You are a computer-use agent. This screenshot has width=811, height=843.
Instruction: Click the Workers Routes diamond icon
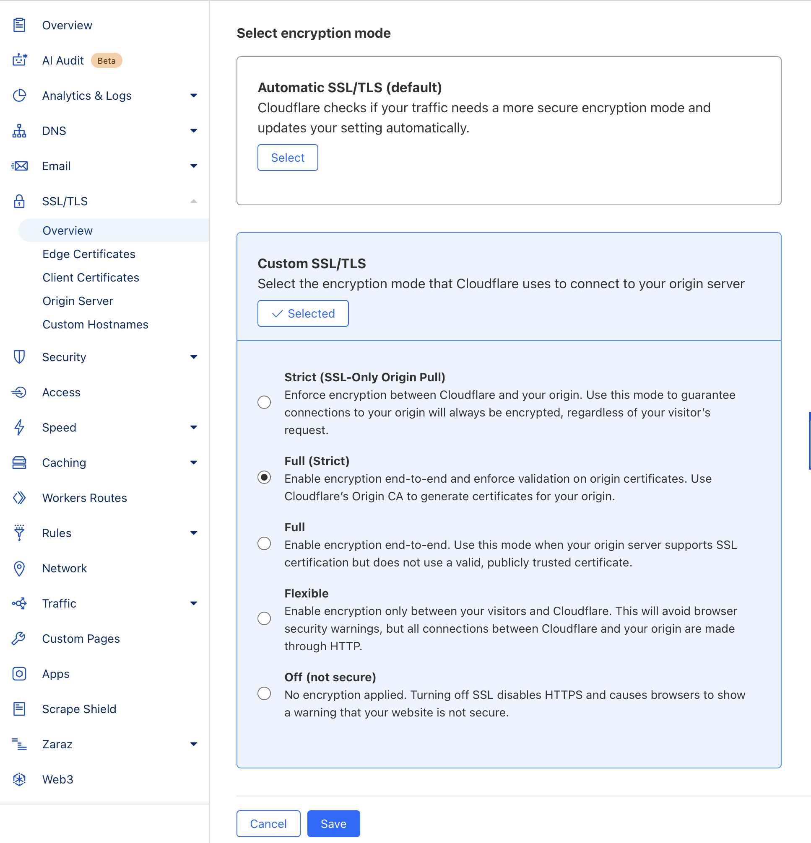coord(19,498)
